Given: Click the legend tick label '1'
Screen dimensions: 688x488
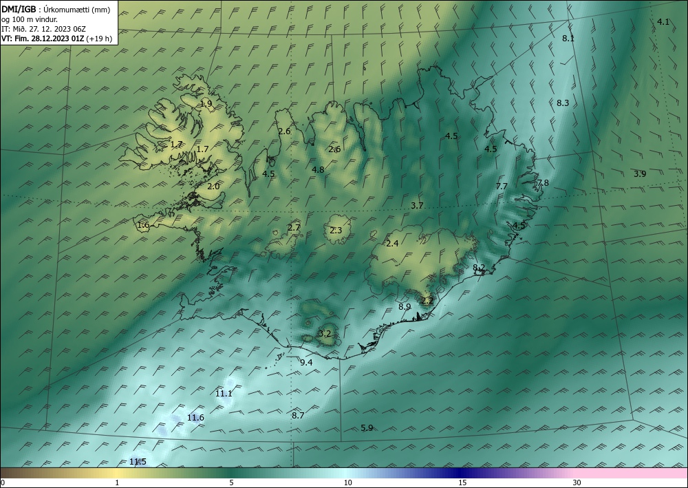Looking at the screenshot, I should 117,483.
